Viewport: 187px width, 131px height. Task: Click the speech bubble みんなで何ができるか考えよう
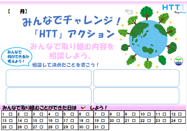pyautogui.click(x=17, y=57)
